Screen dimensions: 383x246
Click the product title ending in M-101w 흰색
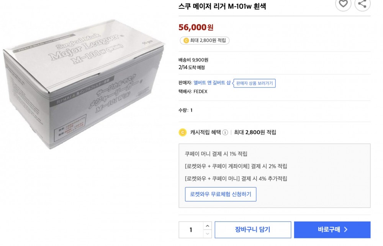pyautogui.click(x=222, y=6)
